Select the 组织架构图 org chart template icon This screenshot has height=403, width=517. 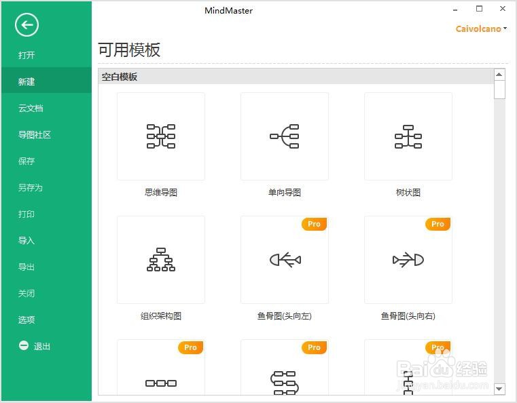[161, 260]
